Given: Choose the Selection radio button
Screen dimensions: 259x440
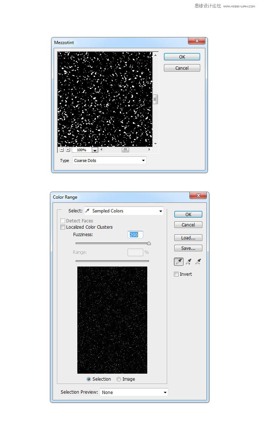Looking at the screenshot, I should [89, 379].
